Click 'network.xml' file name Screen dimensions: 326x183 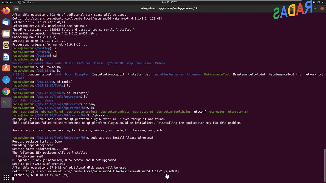314,74
